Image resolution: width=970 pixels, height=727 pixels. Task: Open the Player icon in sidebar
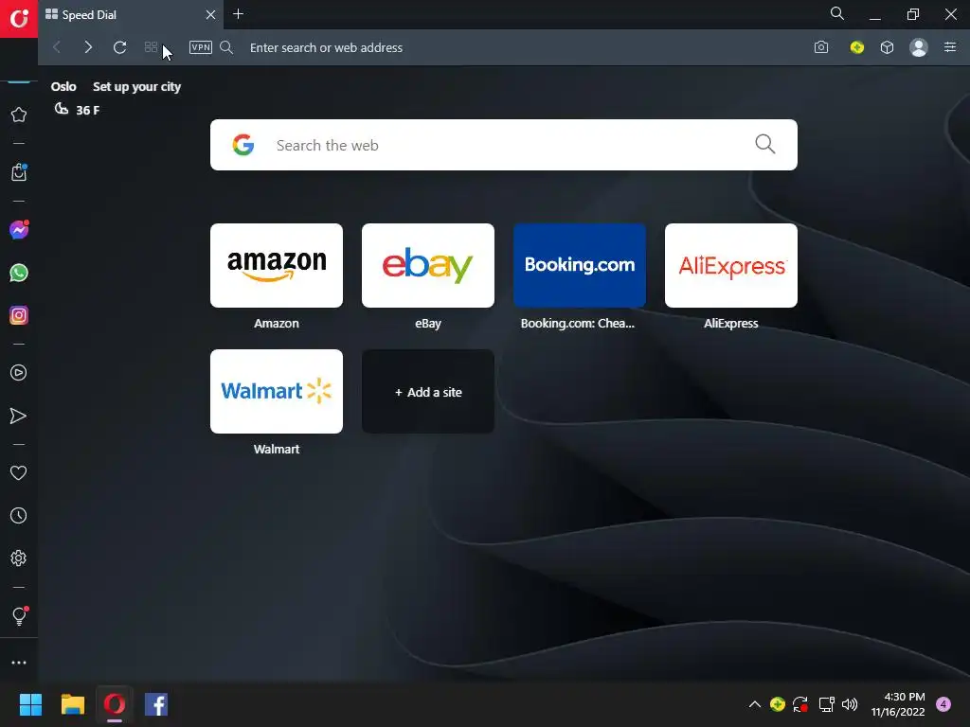coord(19,373)
